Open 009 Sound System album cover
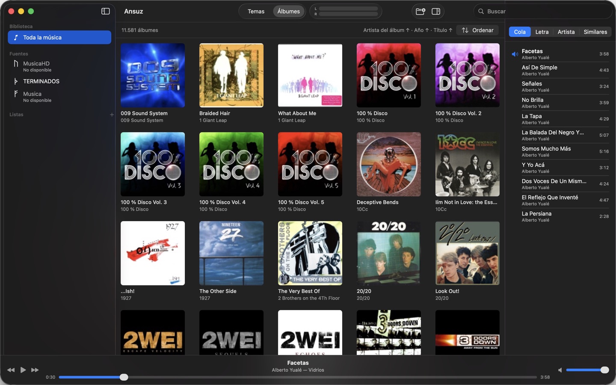The image size is (616, 385). coord(153,75)
